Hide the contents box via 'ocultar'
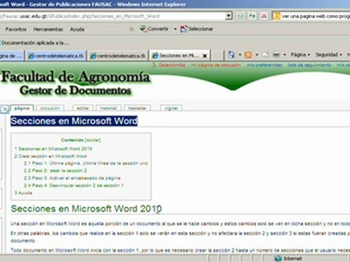 [93, 140]
